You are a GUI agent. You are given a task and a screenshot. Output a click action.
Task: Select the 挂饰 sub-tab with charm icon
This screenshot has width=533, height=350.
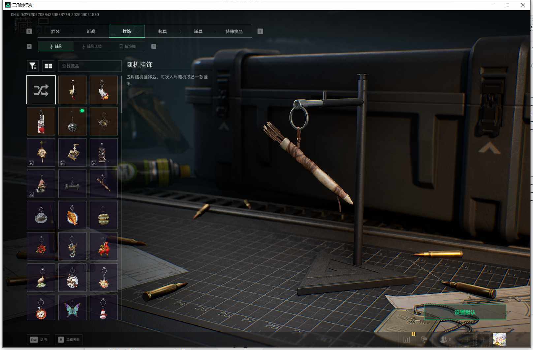click(x=56, y=46)
